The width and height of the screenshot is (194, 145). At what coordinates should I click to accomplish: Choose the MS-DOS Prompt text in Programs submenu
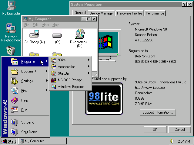[70, 80]
